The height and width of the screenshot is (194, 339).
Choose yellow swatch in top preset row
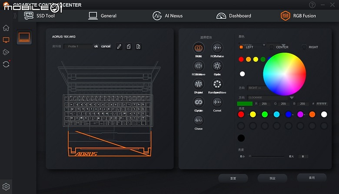click(256, 59)
